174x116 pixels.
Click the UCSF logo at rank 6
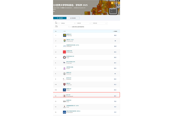click(x=65, y=62)
